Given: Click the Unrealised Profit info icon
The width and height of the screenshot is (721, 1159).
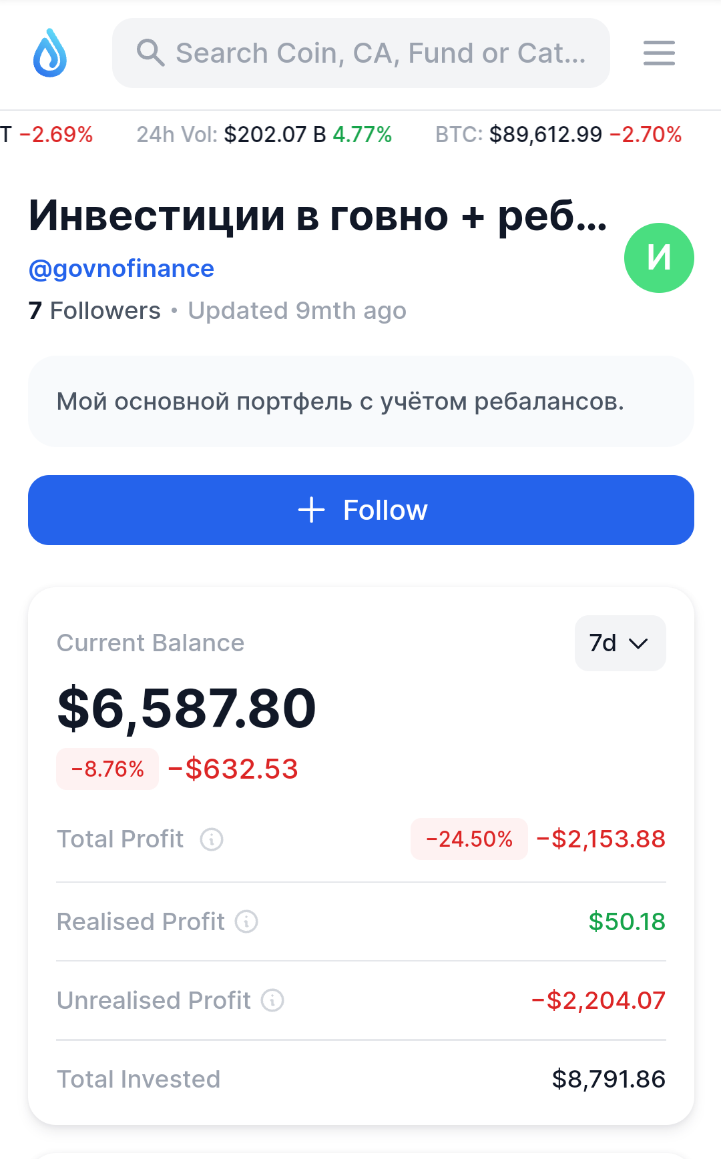Looking at the screenshot, I should click(272, 1000).
